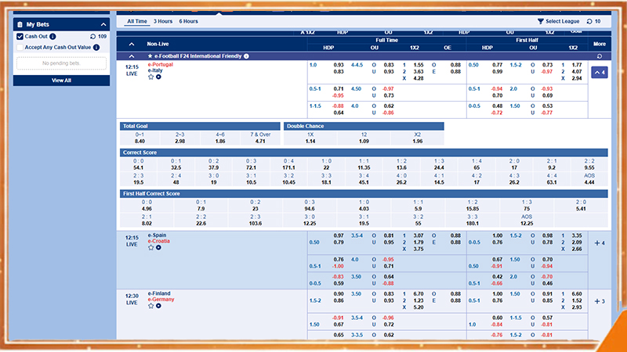
Task: Uncheck the Cash Out checkbox
Action: point(20,36)
